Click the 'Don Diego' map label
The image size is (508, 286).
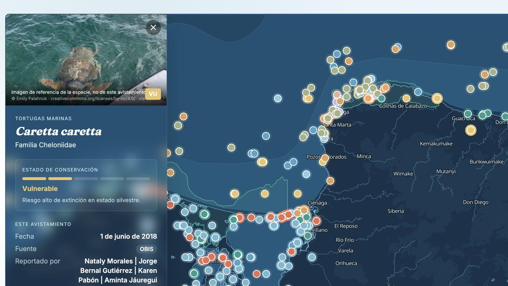pos(476,202)
